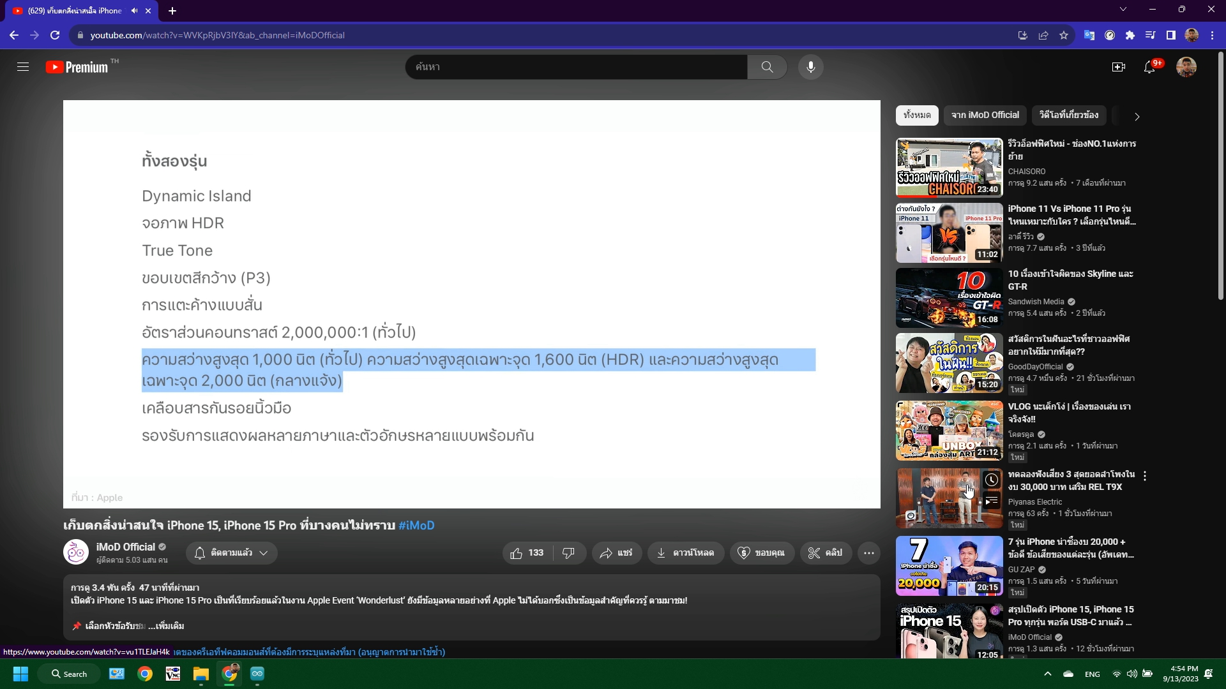Show hidden system tray icons
The image size is (1226, 689).
click(x=1047, y=674)
